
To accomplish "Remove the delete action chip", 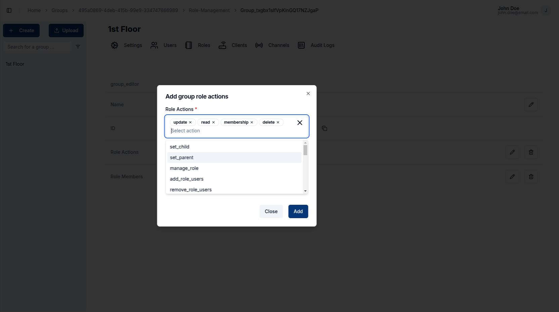I will pyautogui.click(x=278, y=122).
